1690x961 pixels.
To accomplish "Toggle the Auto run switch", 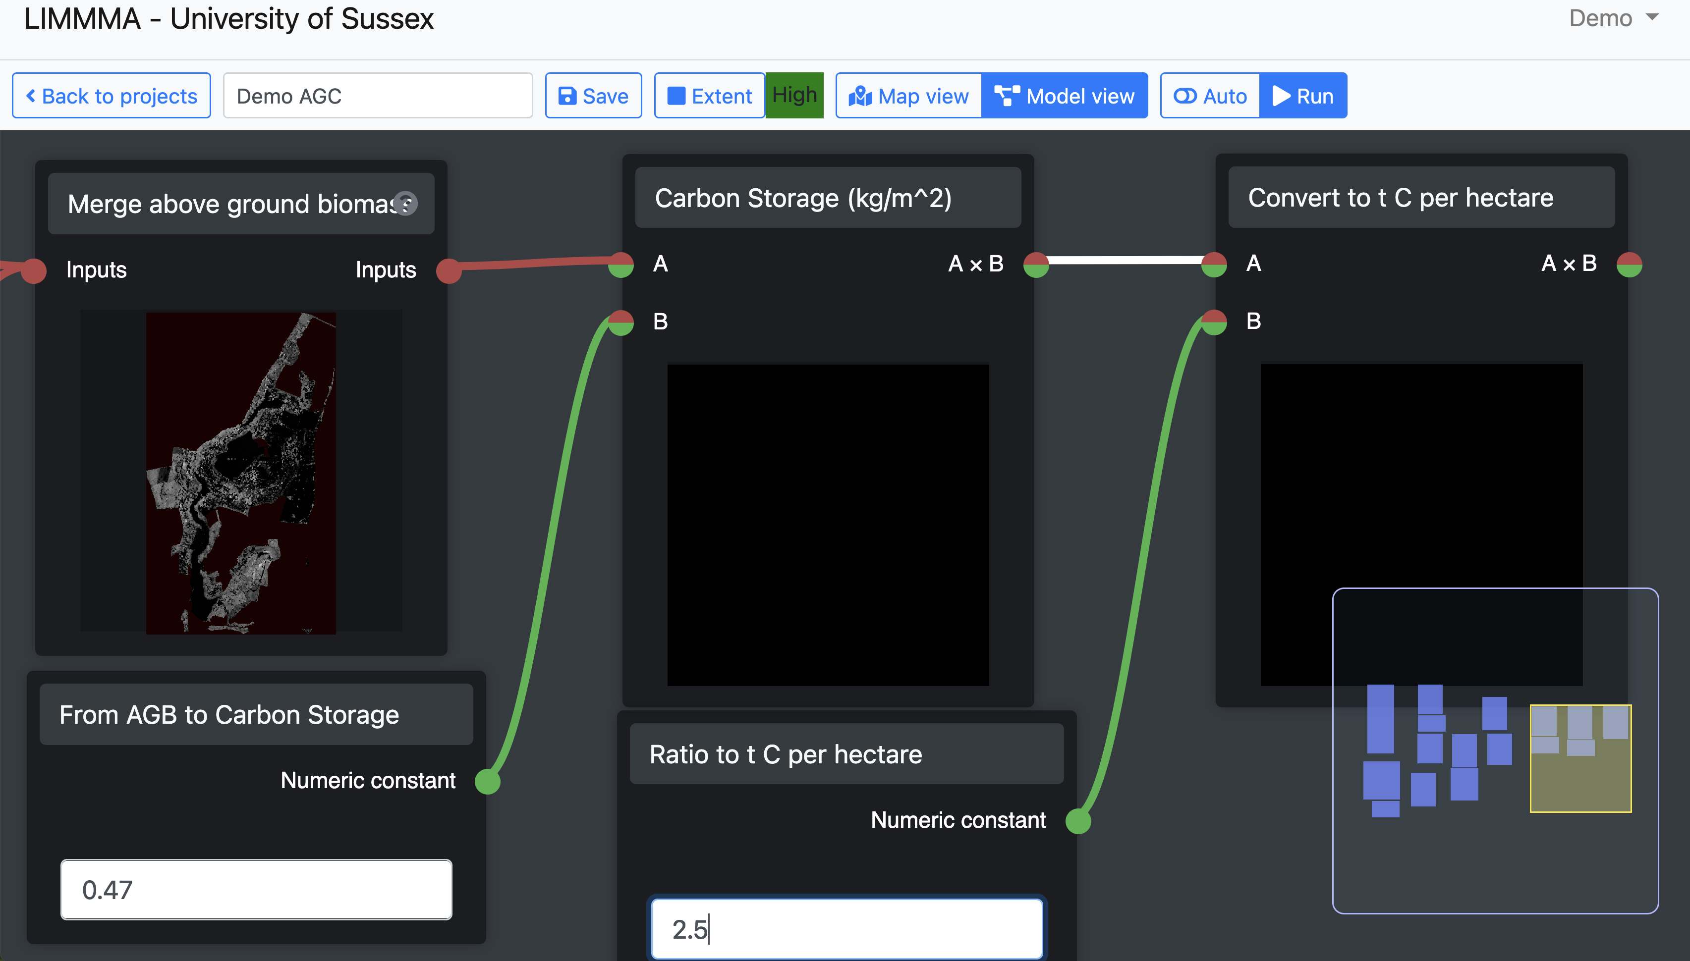I will (1210, 96).
